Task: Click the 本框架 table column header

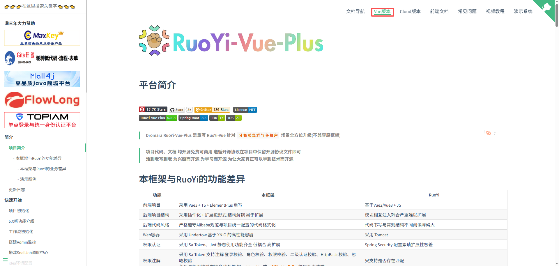Action: point(268,195)
